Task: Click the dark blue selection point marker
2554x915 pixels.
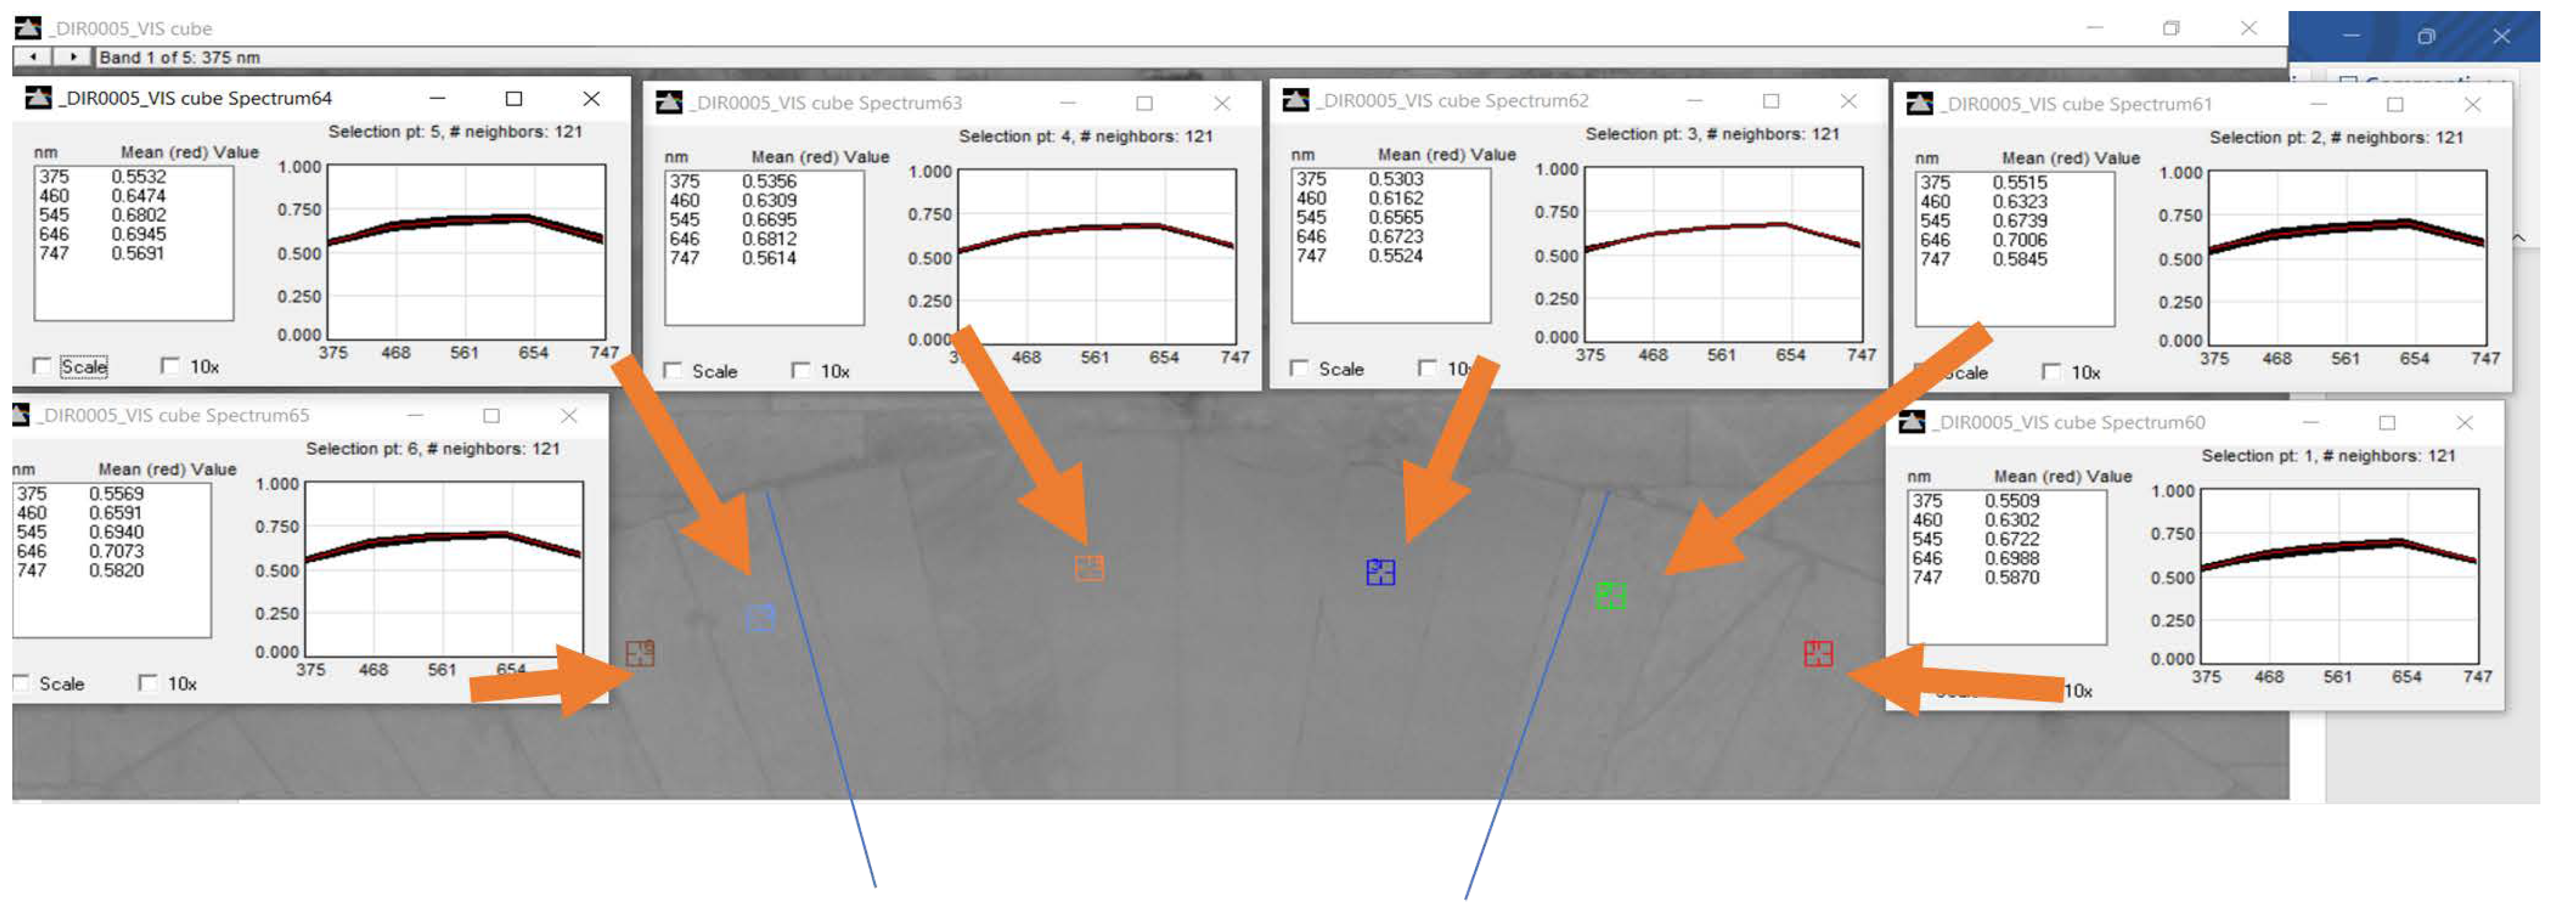Action: pyautogui.click(x=1380, y=572)
